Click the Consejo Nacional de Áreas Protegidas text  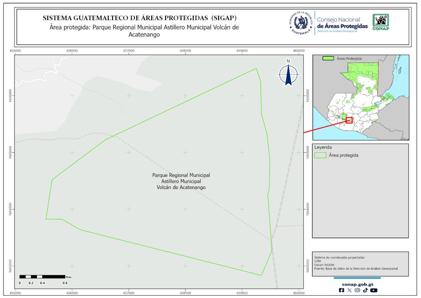(x=342, y=23)
